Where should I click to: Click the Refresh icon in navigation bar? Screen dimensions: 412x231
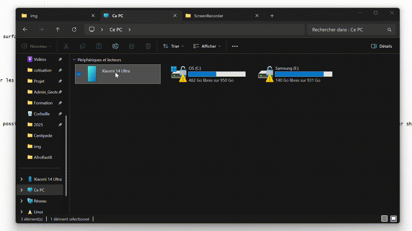point(74,29)
